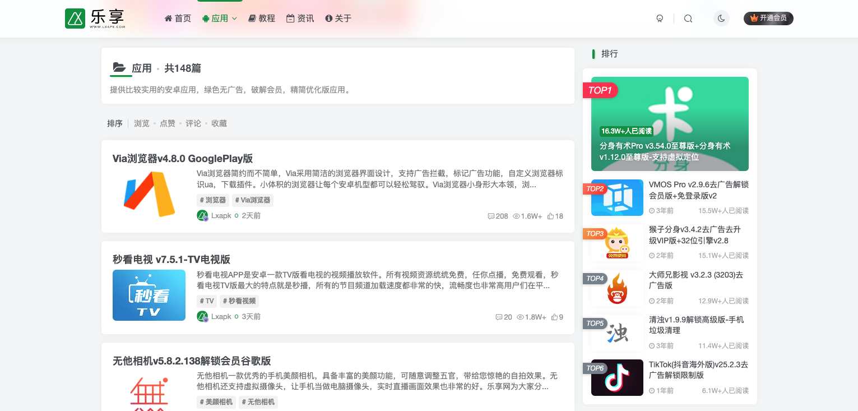Screen dimensions: 858x411
Task: Select the # Via浏览器 tag
Action: [253, 200]
